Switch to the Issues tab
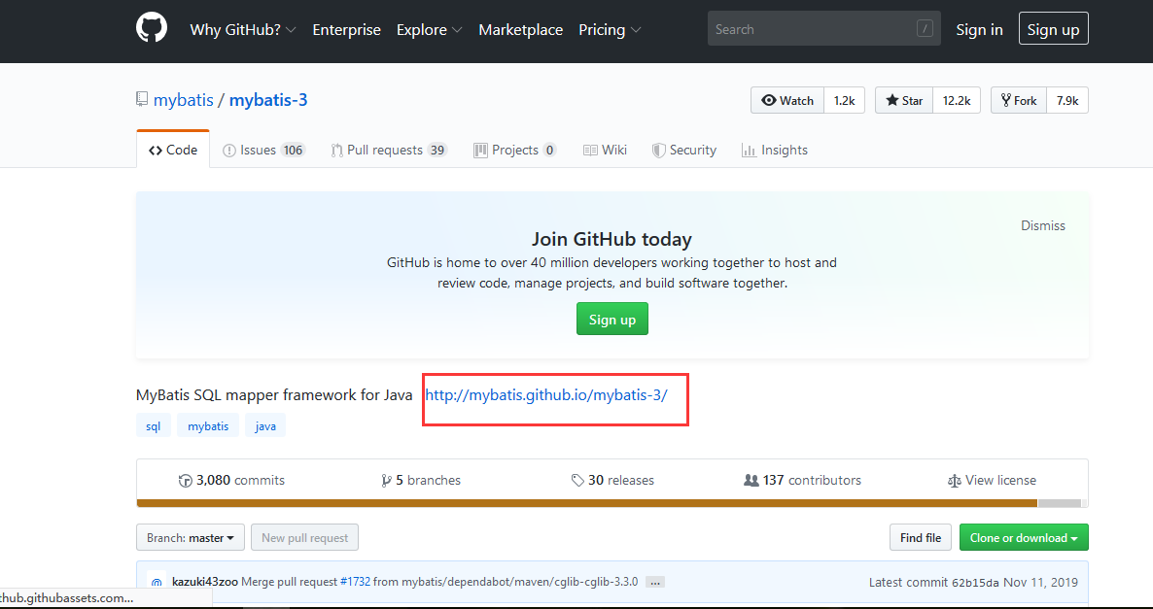The width and height of the screenshot is (1153, 609). (x=263, y=150)
